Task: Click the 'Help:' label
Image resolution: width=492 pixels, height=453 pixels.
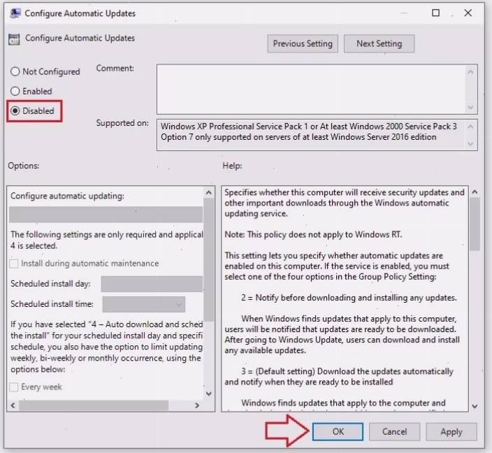Action: [232, 166]
